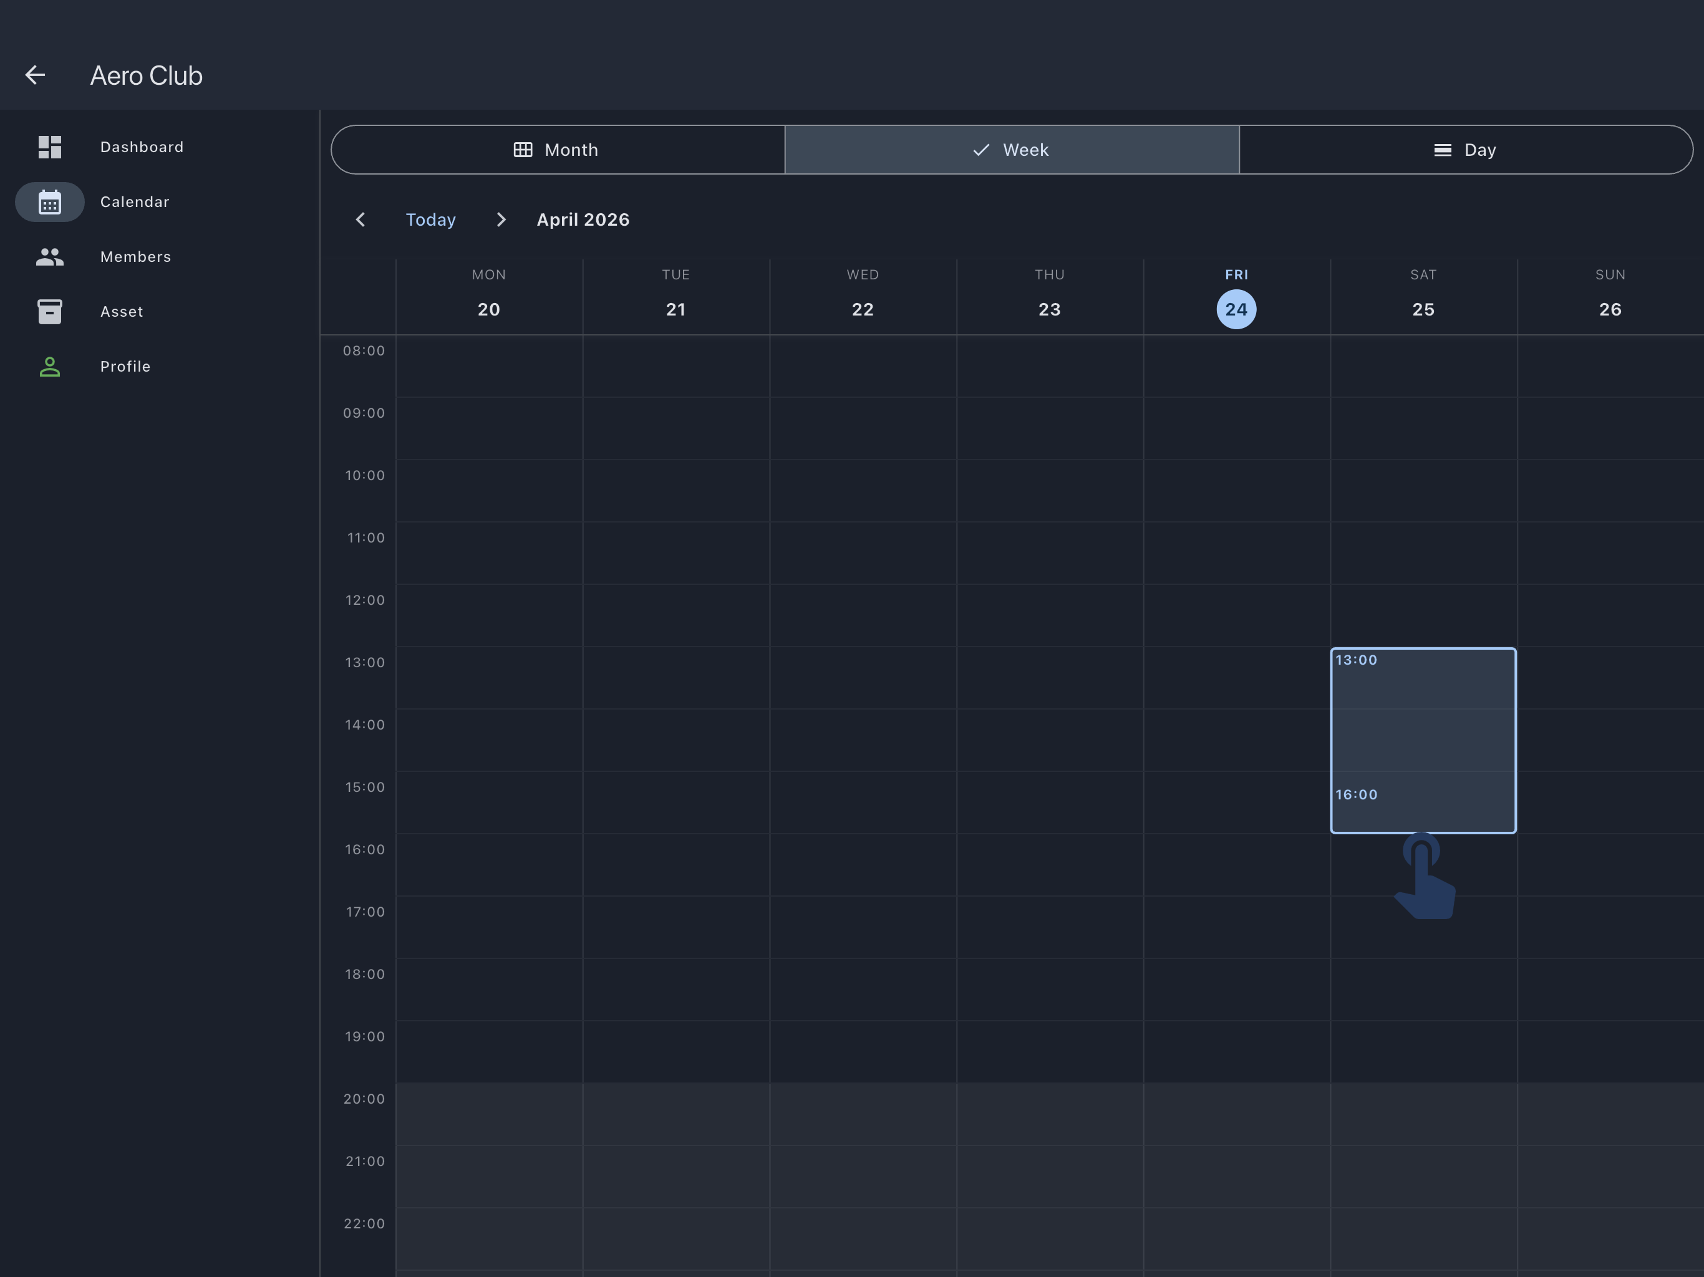Switch to Day view
1704x1277 pixels.
point(1466,150)
